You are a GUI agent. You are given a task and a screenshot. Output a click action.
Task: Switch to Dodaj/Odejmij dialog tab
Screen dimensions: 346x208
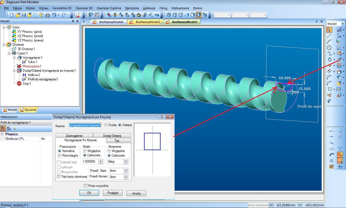(x=112, y=136)
